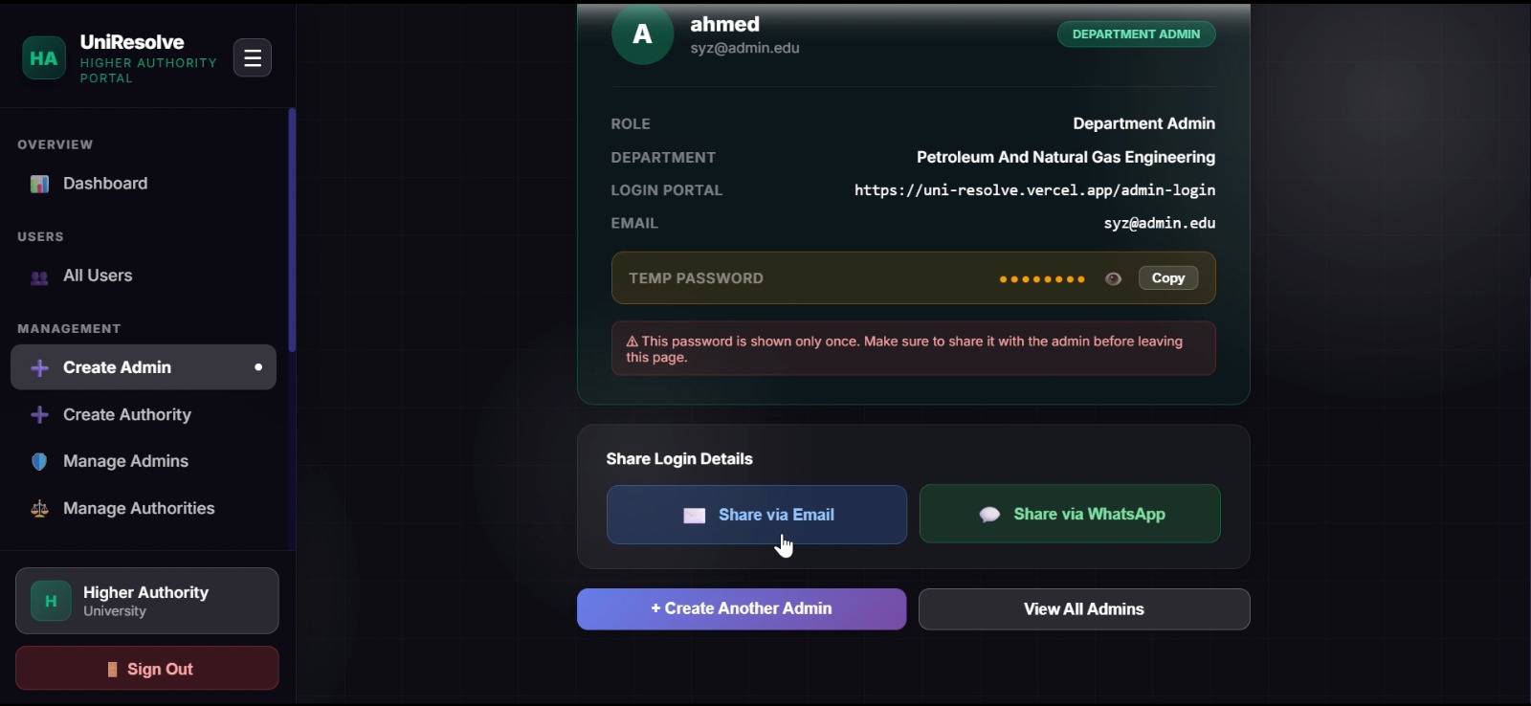The height and width of the screenshot is (706, 1531).
Task: Click the Manage Admins shield icon
Action: click(39, 462)
